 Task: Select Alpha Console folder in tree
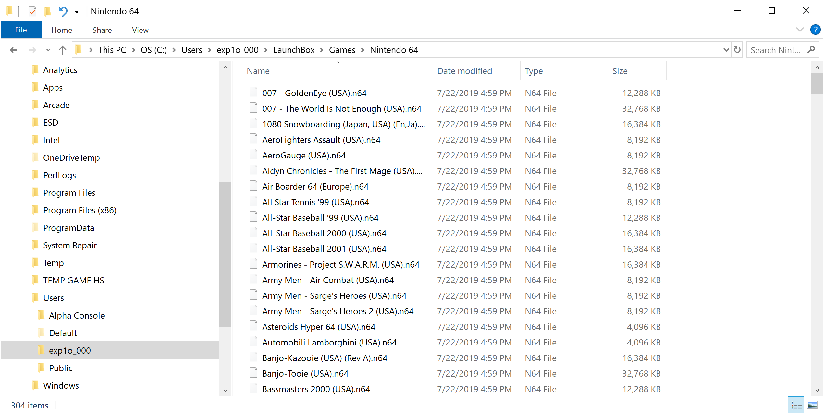point(77,316)
